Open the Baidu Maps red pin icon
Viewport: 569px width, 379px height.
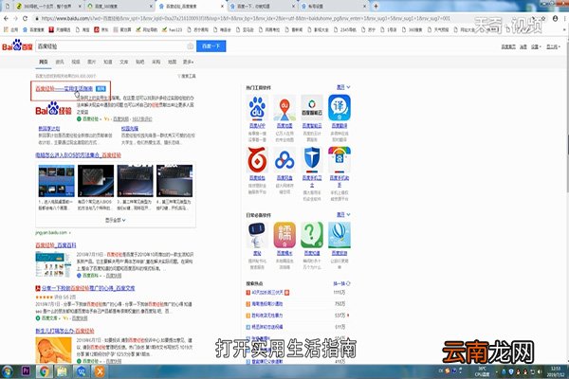click(x=284, y=108)
